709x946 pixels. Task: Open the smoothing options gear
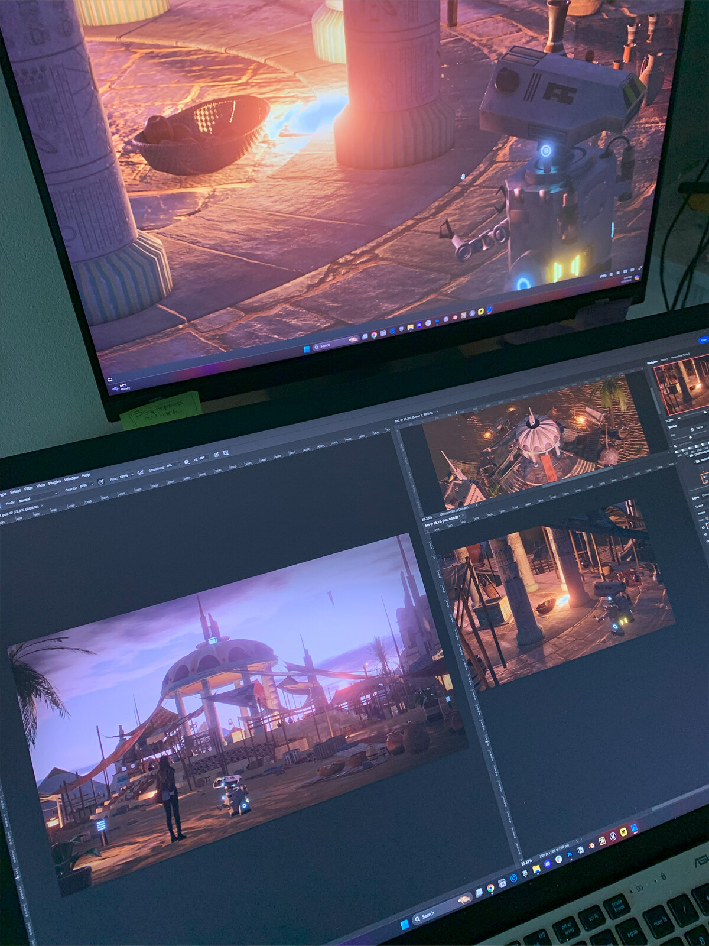pos(187,461)
